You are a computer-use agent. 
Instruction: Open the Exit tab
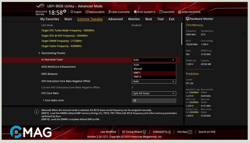172,19
